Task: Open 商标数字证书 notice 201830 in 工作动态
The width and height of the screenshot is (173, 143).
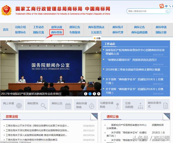Action: point(134,91)
